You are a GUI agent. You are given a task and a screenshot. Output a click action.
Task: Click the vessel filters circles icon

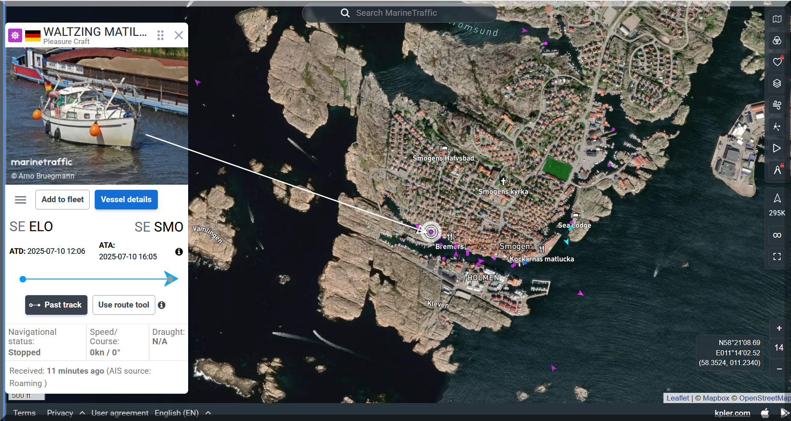click(x=777, y=41)
